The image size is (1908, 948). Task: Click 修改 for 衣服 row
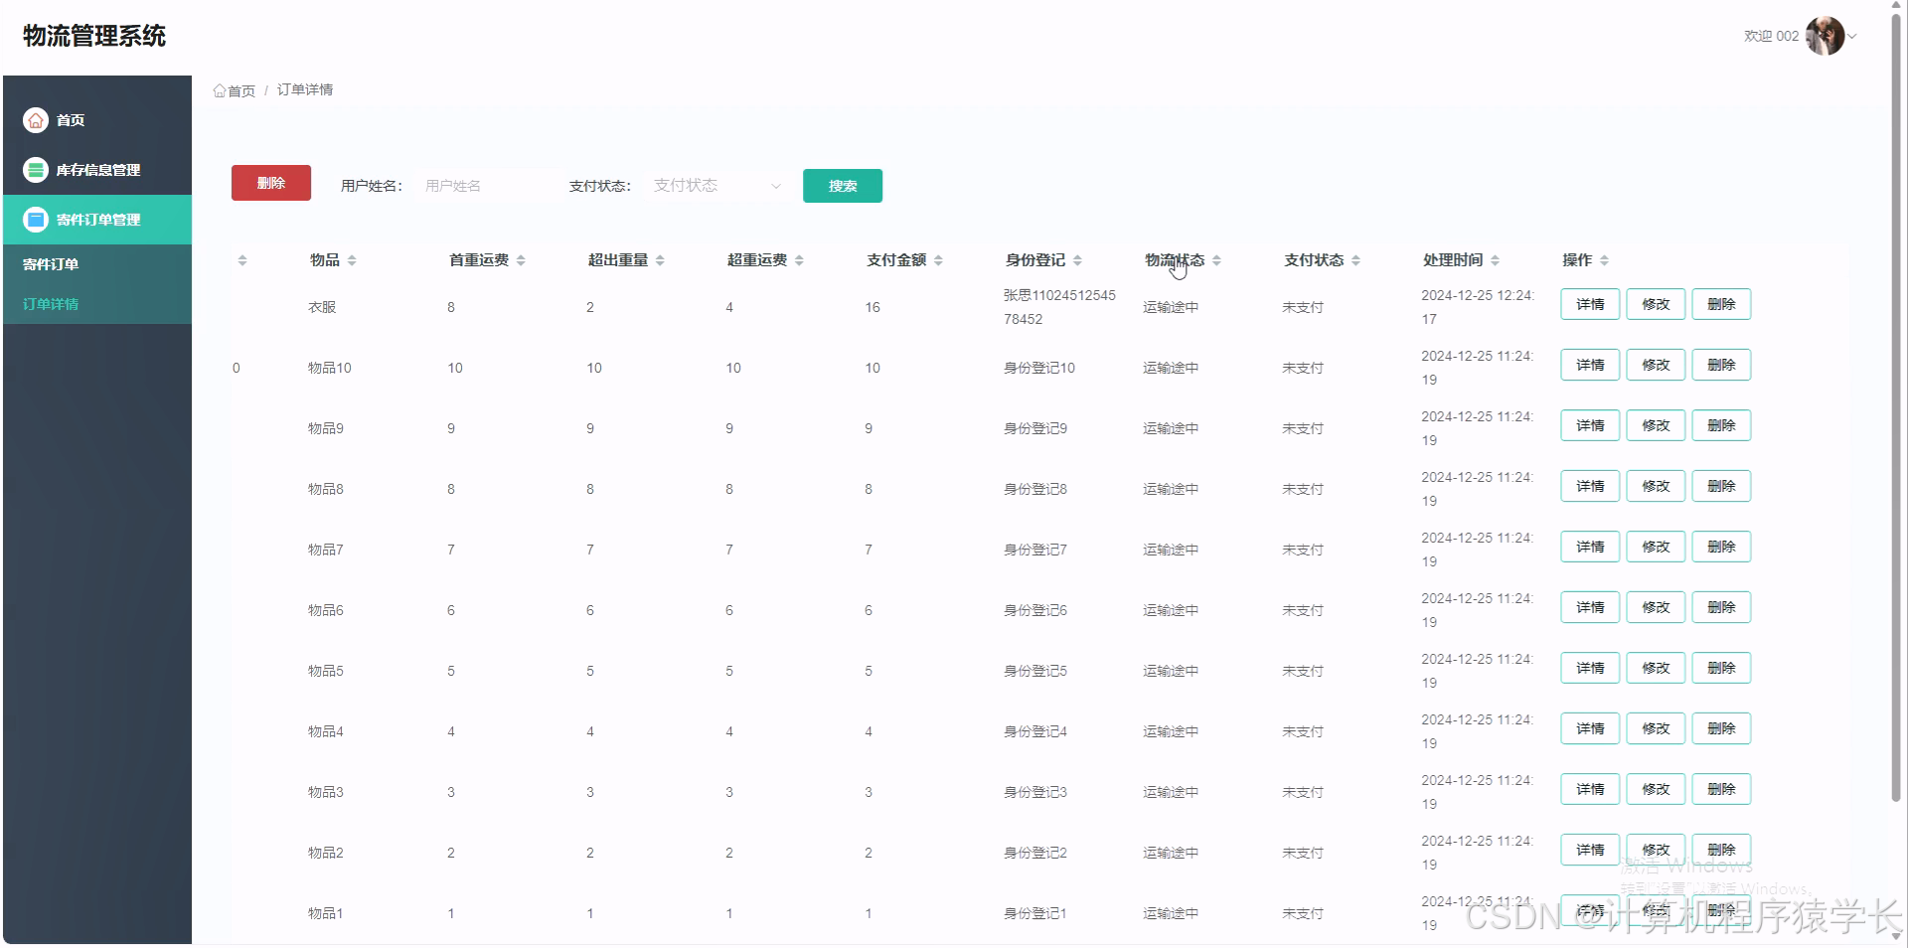coord(1656,304)
